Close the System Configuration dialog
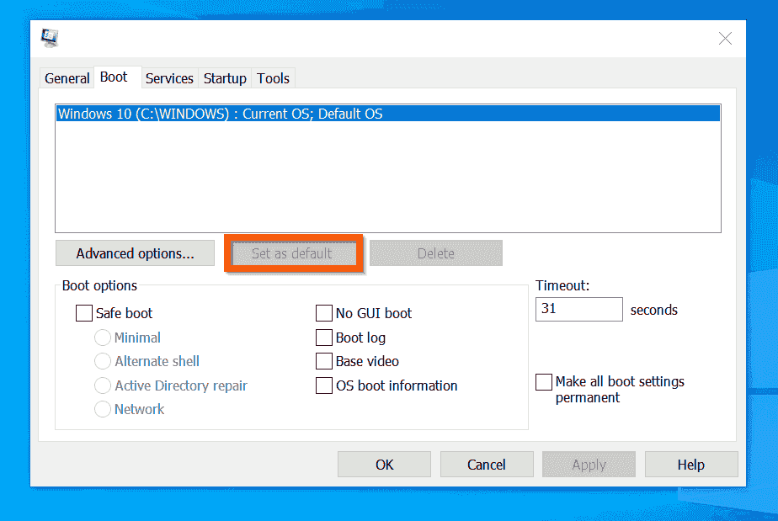This screenshot has height=521, width=778. 725,38
